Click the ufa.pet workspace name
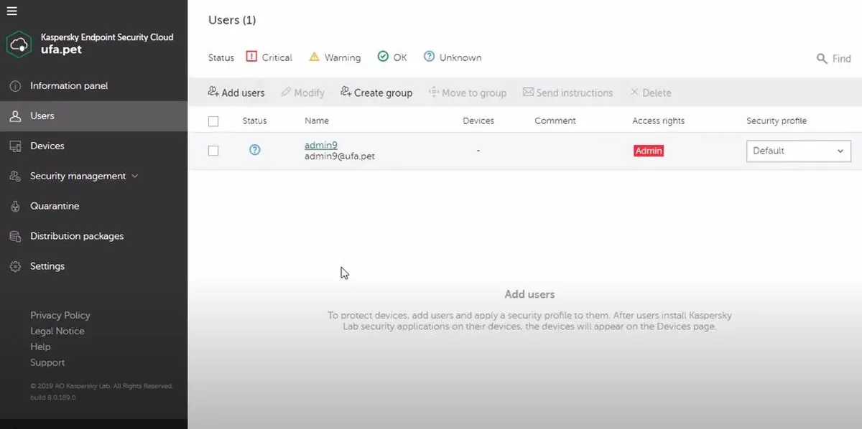The width and height of the screenshot is (862, 429). point(61,50)
